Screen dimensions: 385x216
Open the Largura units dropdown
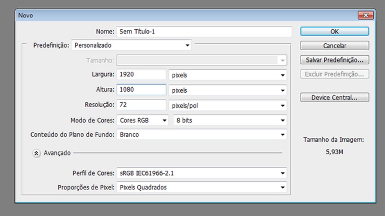(x=227, y=75)
